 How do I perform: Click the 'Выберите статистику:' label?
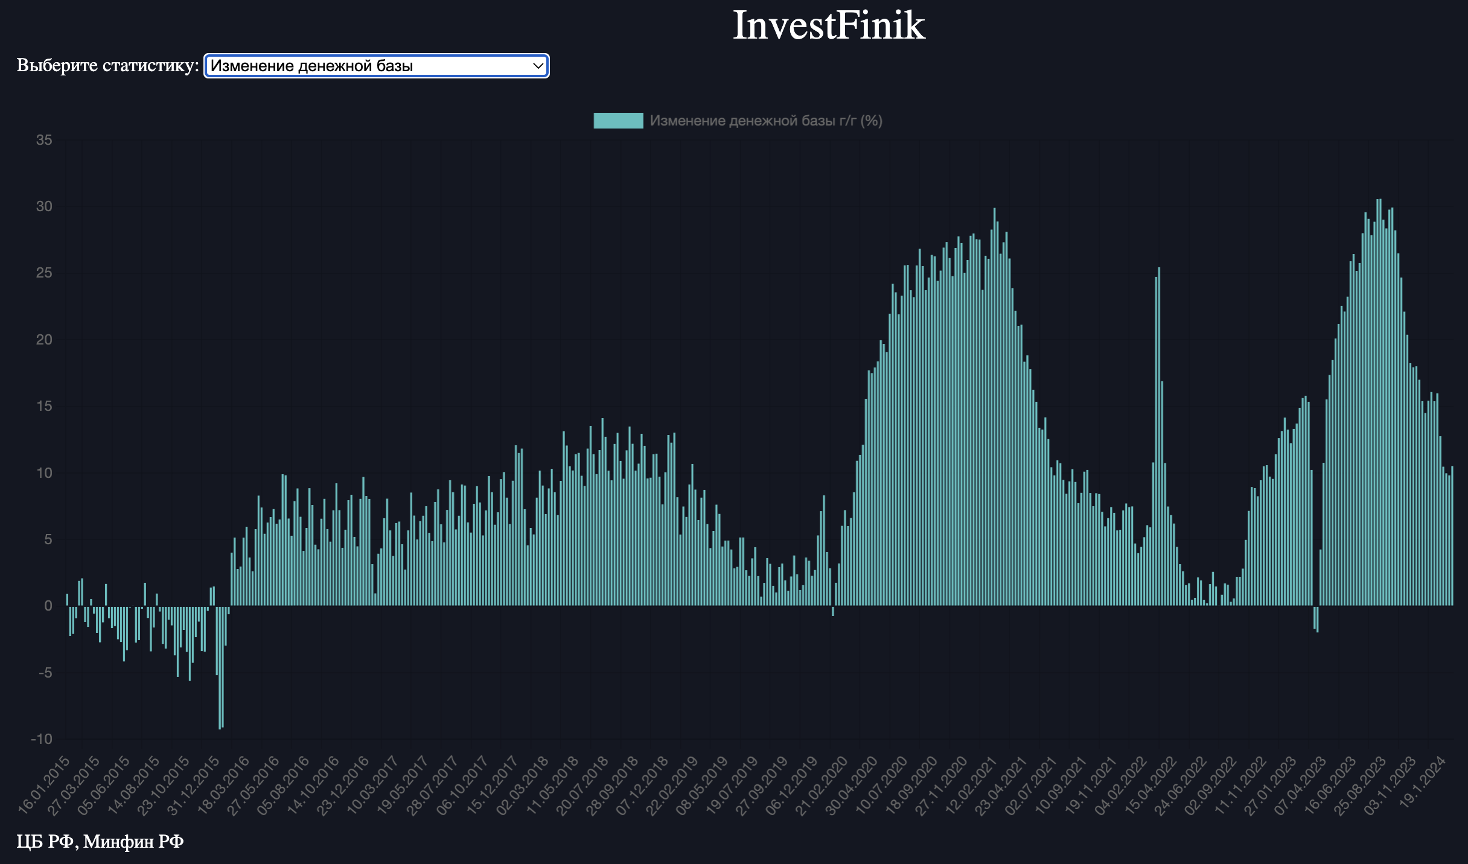pos(107,65)
